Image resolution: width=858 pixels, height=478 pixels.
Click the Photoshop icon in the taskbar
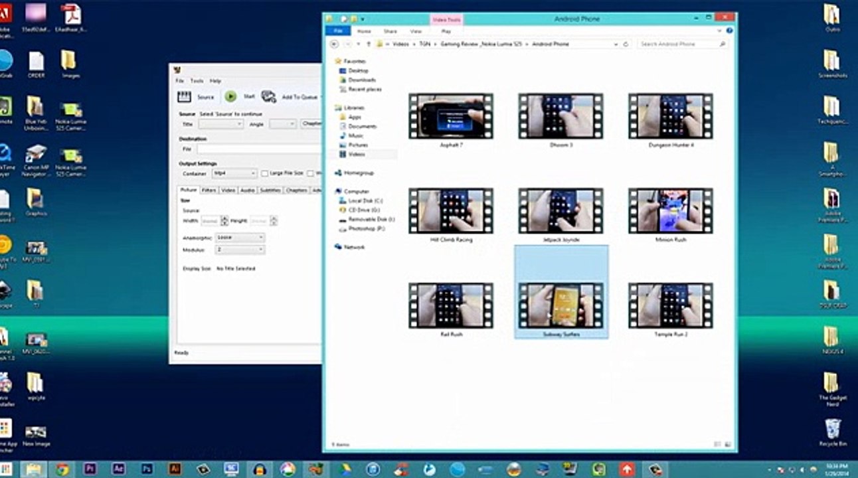point(147,469)
